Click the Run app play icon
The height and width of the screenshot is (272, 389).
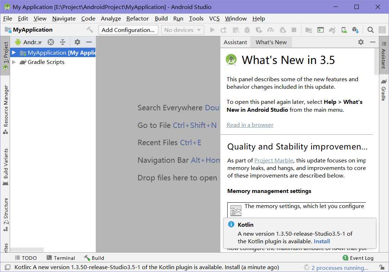click(x=212, y=30)
